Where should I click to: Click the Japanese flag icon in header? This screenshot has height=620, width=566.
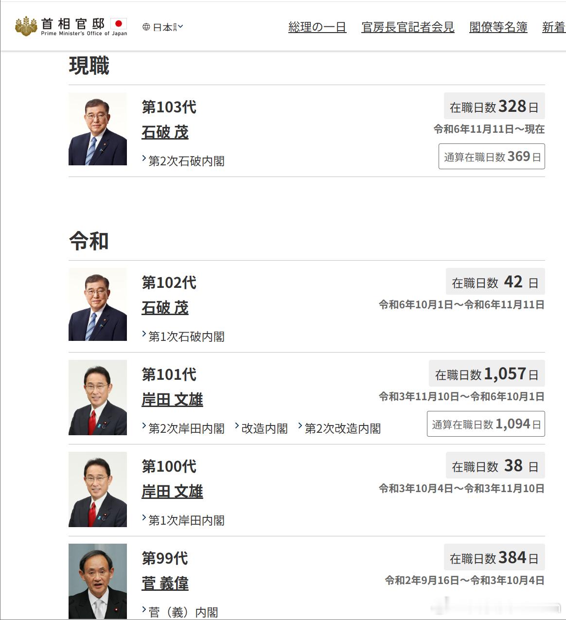coord(119,23)
